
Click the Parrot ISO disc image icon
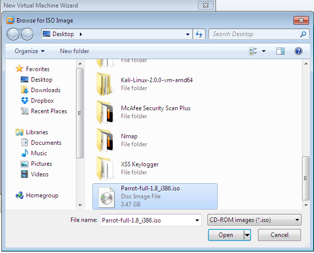coord(106,197)
